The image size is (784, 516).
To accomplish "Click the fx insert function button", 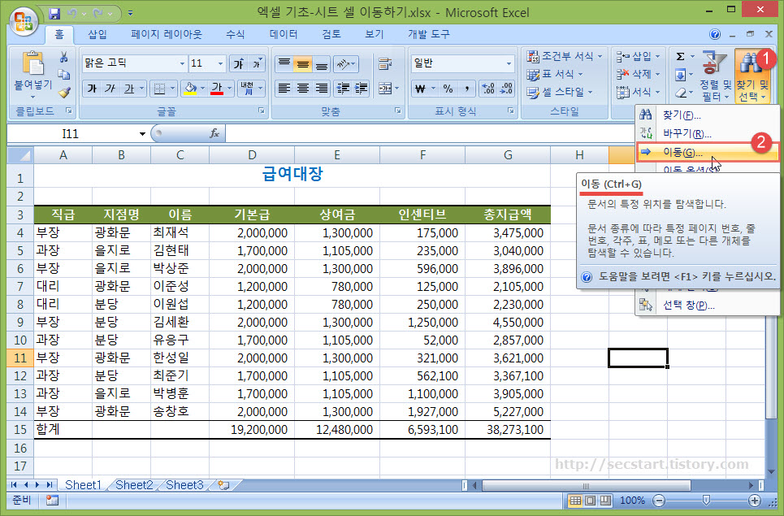I will click(x=214, y=133).
